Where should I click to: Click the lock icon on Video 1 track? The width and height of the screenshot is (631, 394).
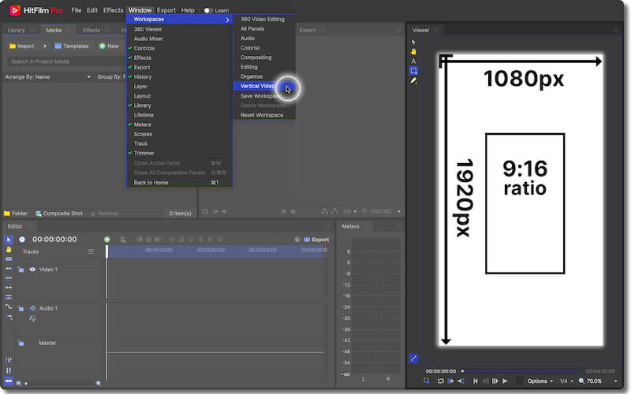coord(21,269)
